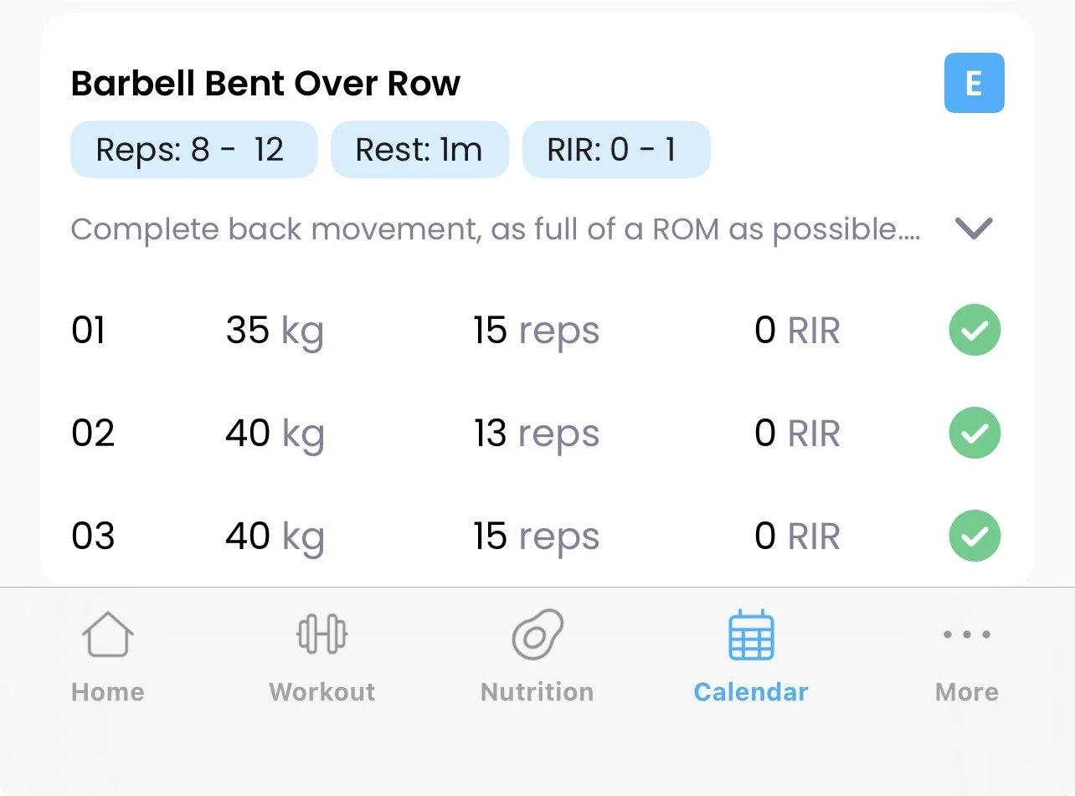Screen dimensions: 1075x796
Task: Tap the blue E badge icon
Action: pos(974,83)
